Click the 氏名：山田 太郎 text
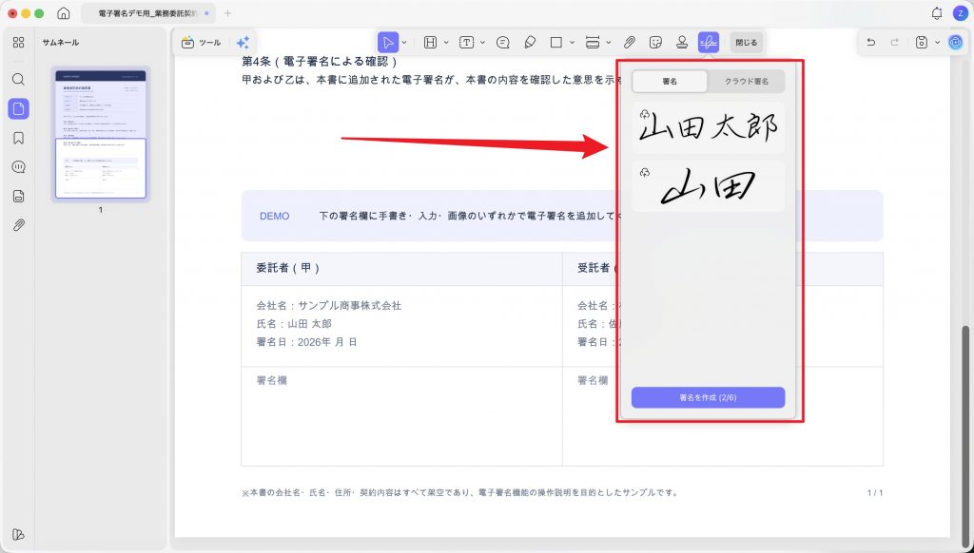 (293, 323)
